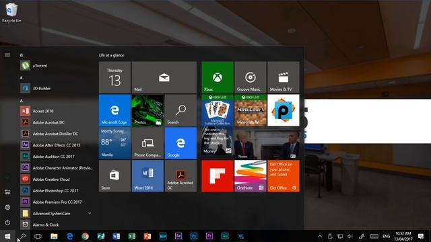431x242 pixels.
Task: Open Publisher on the taskbar
Action: coord(101,236)
